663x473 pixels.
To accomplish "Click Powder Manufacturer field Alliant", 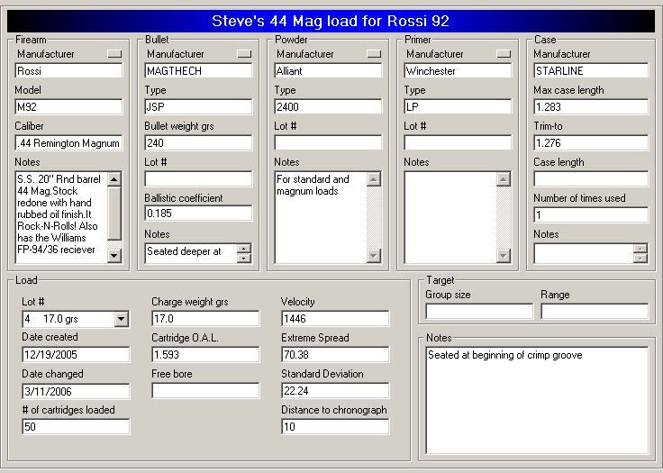I will coord(328,70).
